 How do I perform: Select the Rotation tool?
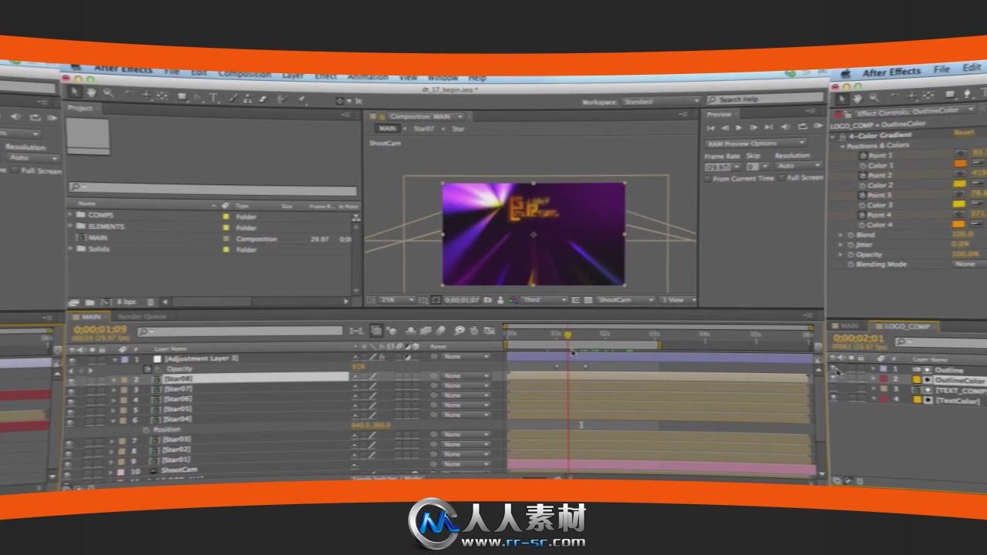click(129, 94)
